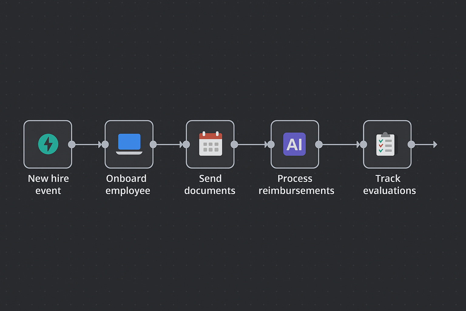Click the blue laptop icon node
The image size is (466, 311).
point(129,144)
